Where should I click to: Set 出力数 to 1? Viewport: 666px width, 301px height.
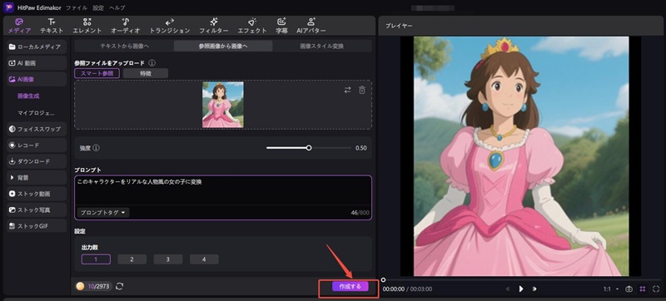pyautogui.click(x=96, y=259)
